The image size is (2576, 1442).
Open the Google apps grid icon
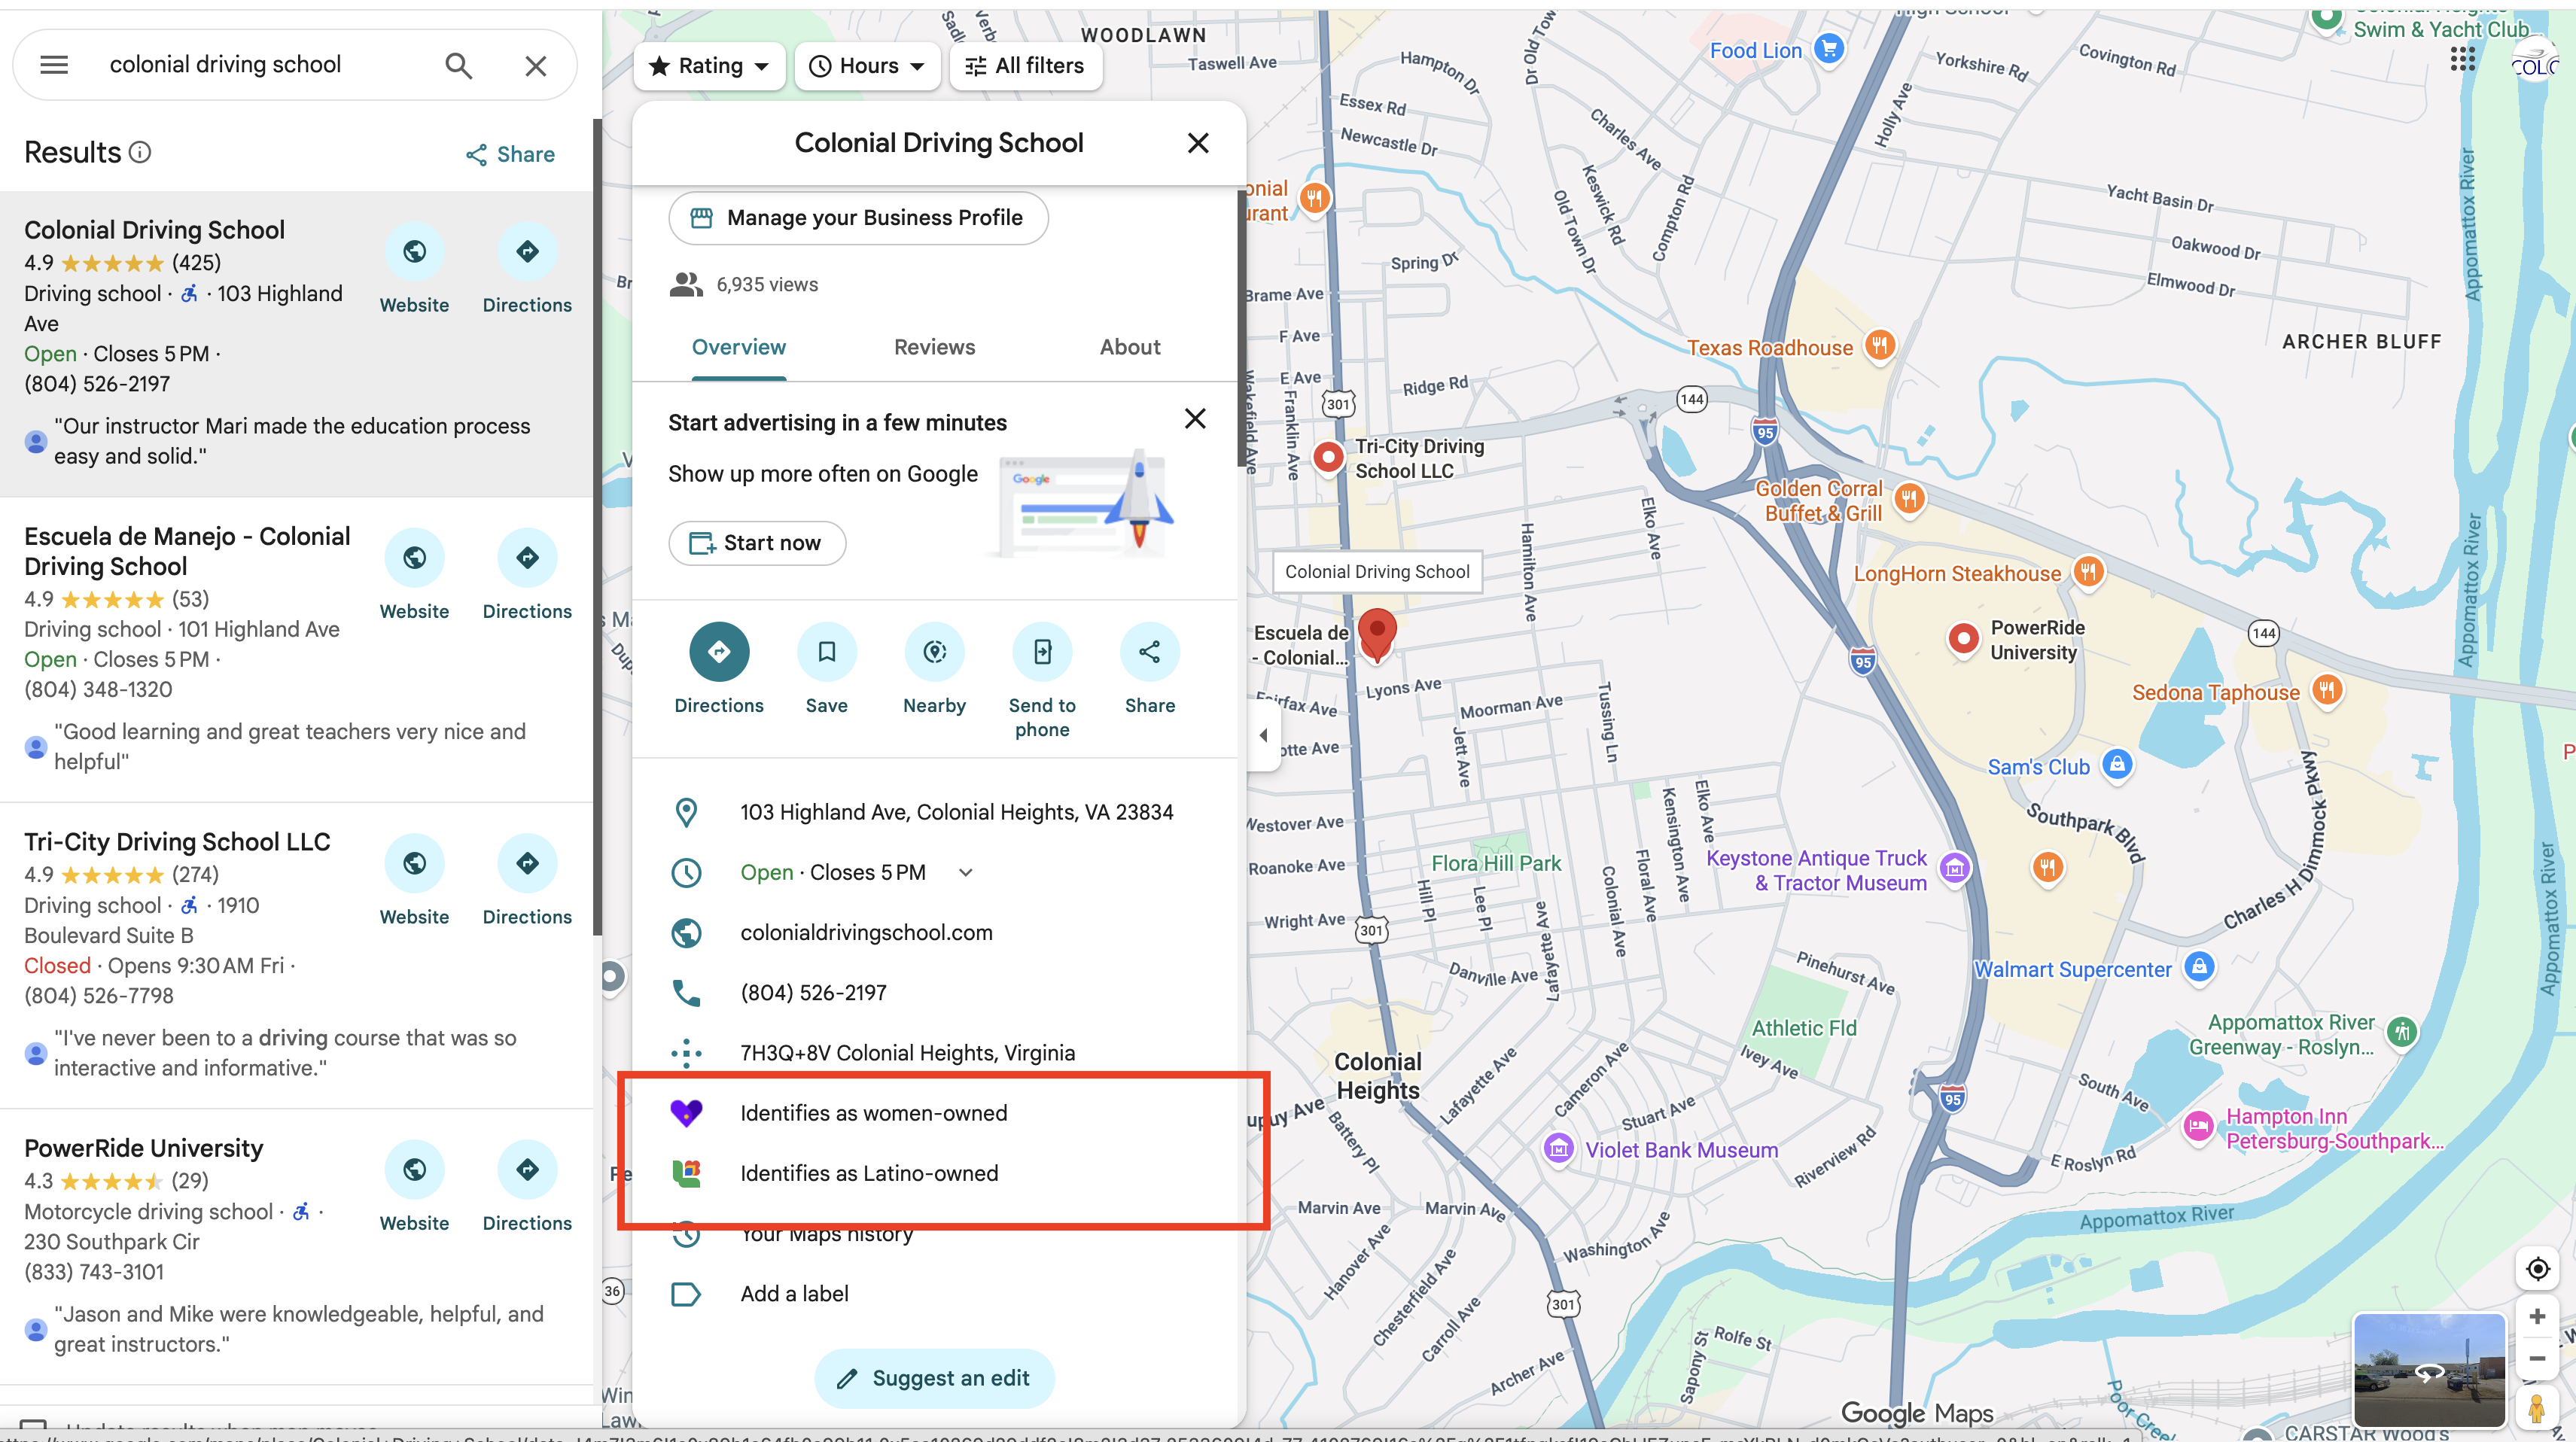tap(2462, 59)
